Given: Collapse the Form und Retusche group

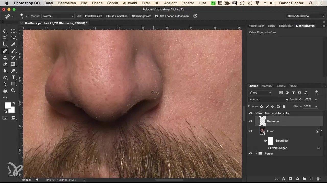Looking at the screenshot, I should pos(256,113).
